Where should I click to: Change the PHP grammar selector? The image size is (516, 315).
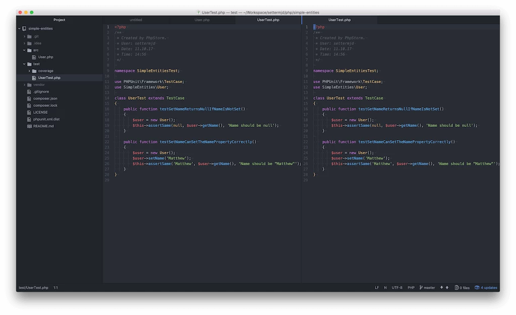[x=411, y=288]
